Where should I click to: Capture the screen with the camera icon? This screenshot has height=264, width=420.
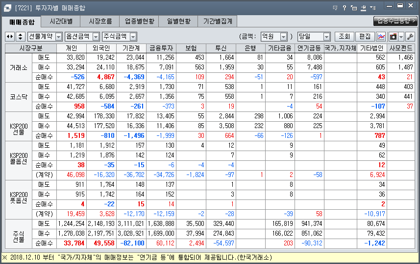coord(393,37)
